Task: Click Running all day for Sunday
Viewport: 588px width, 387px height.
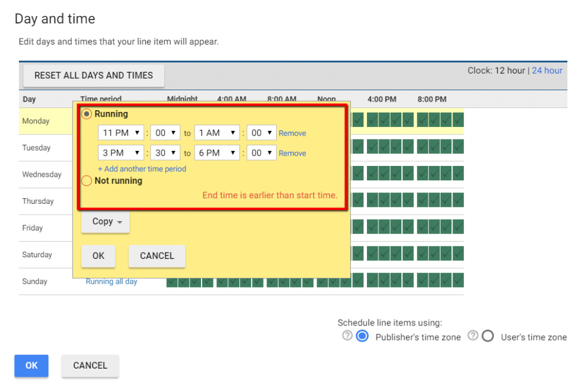Action: click(111, 281)
